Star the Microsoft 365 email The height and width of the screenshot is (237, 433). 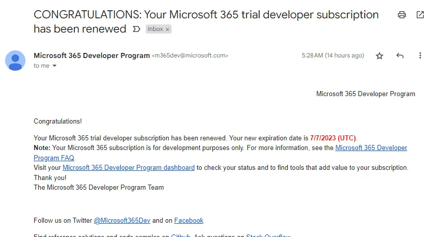[380, 56]
